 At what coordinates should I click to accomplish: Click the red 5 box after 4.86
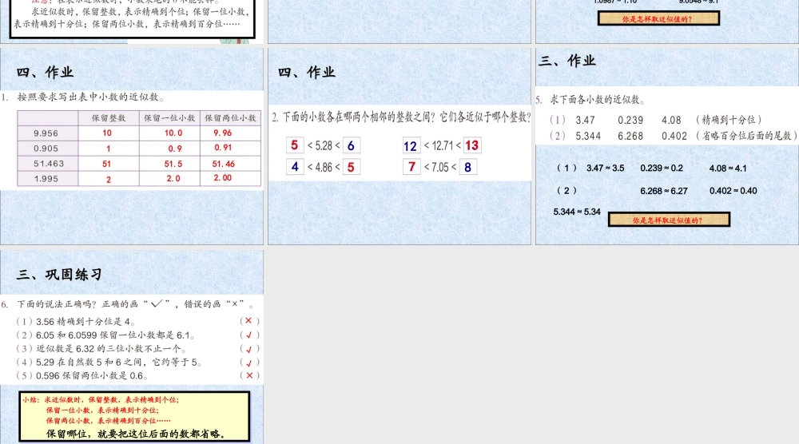tap(351, 167)
